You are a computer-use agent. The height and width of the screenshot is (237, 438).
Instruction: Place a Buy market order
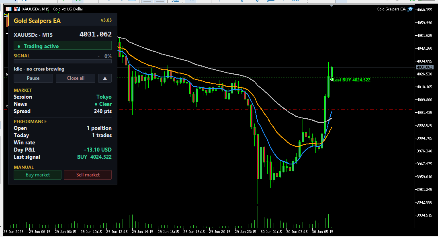[37, 175]
